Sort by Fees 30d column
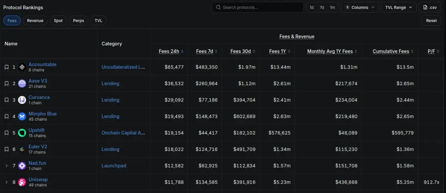Image resolution: width=446 pixels, height=193 pixels. 243,51
